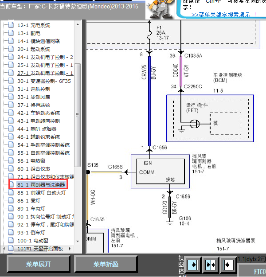This screenshot has width=266, height=277.
Task: Click tree horizontal scroll right arrow
Action: (70, 249)
